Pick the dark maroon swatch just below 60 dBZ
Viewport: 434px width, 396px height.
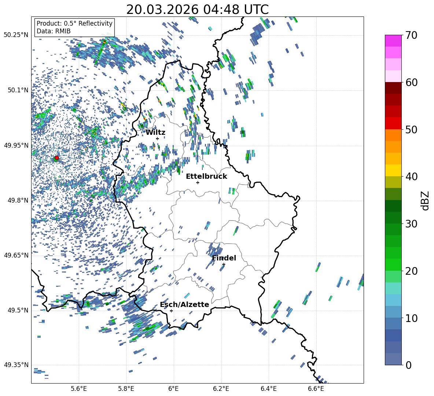coord(393,88)
